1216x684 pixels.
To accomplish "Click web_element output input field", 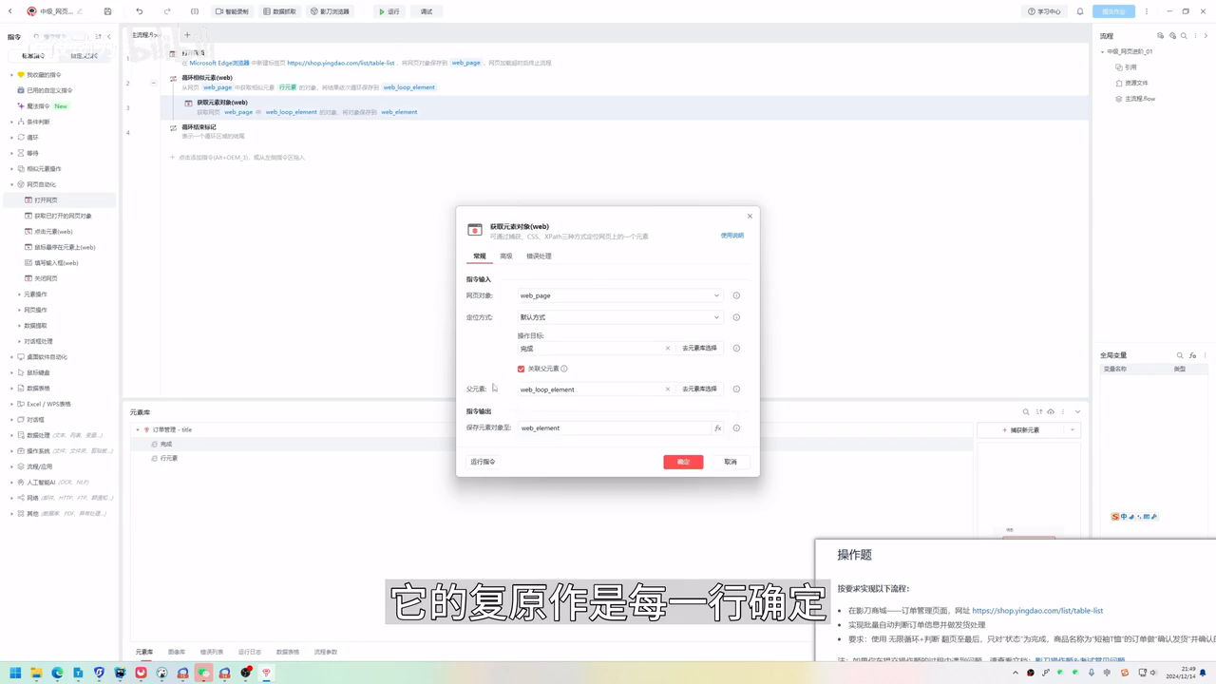I will tap(614, 428).
